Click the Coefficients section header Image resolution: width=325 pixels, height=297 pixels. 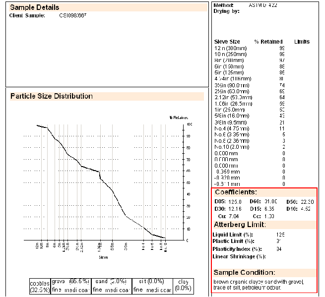click(x=236, y=192)
